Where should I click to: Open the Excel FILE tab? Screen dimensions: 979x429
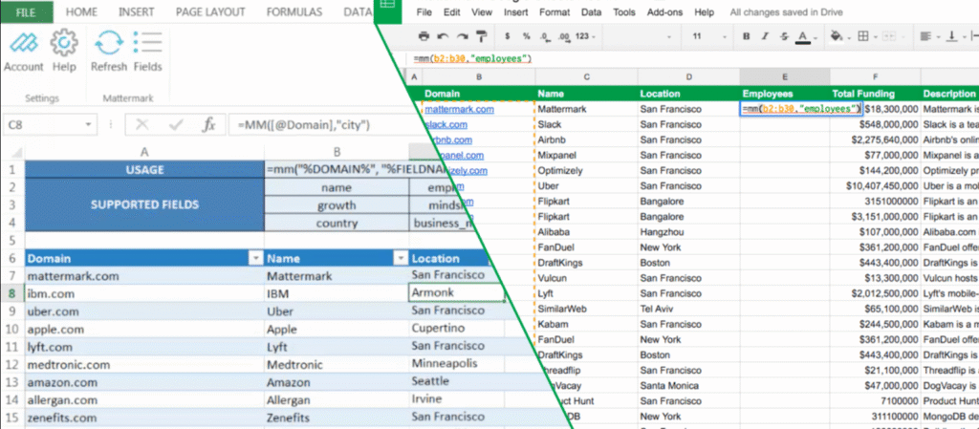(26, 11)
